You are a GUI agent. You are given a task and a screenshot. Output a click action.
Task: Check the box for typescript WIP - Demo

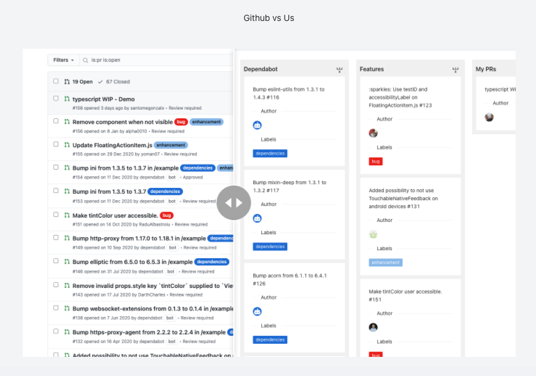pos(55,98)
